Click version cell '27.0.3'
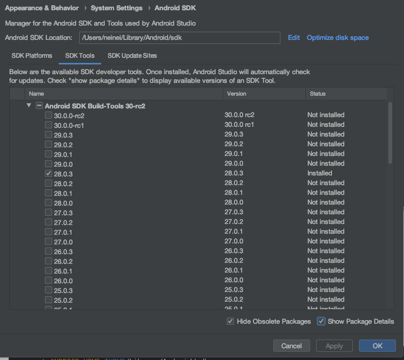This screenshot has height=360, width=404. pos(234,212)
